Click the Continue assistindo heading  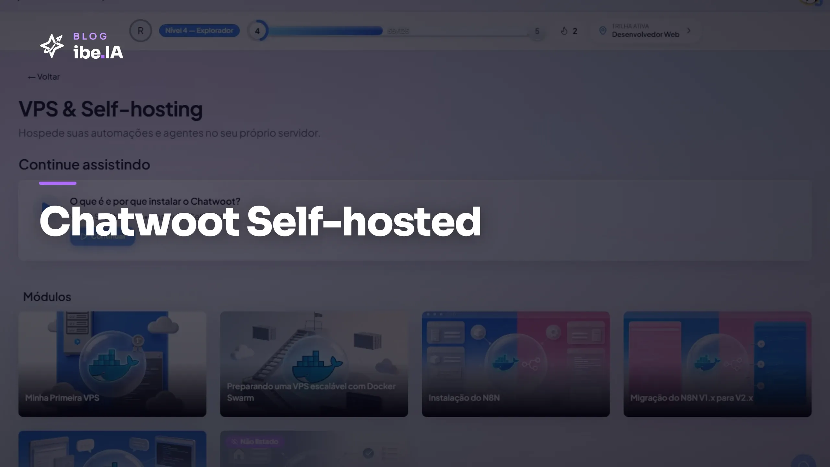pos(84,164)
